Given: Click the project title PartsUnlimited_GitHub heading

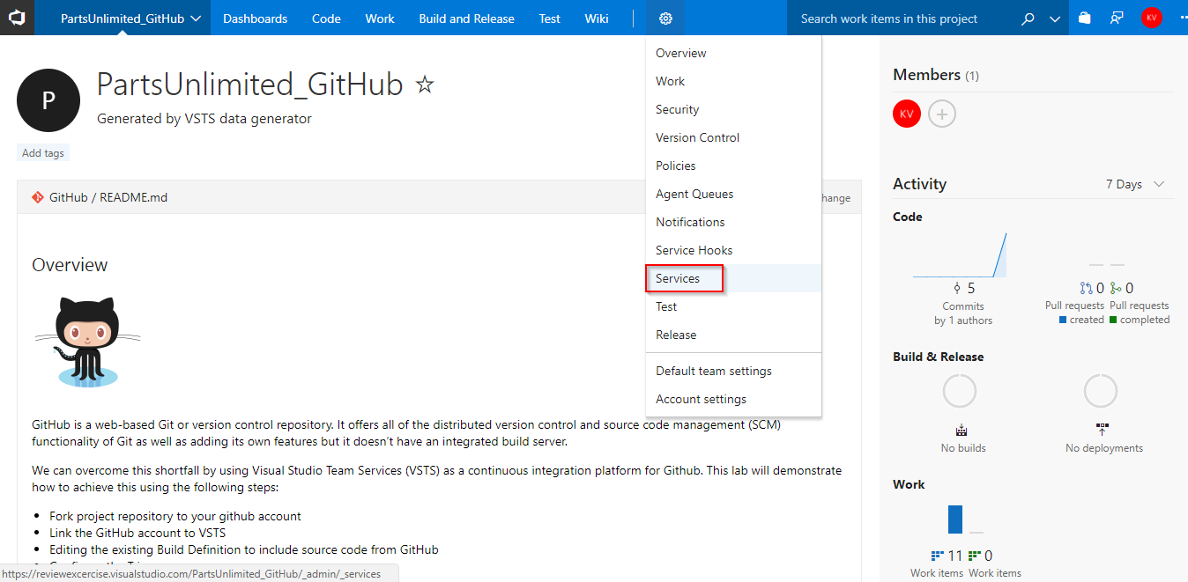Looking at the screenshot, I should [x=249, y=85].
